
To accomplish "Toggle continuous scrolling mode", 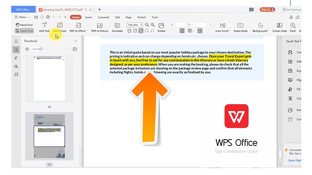I will [200, 31].
